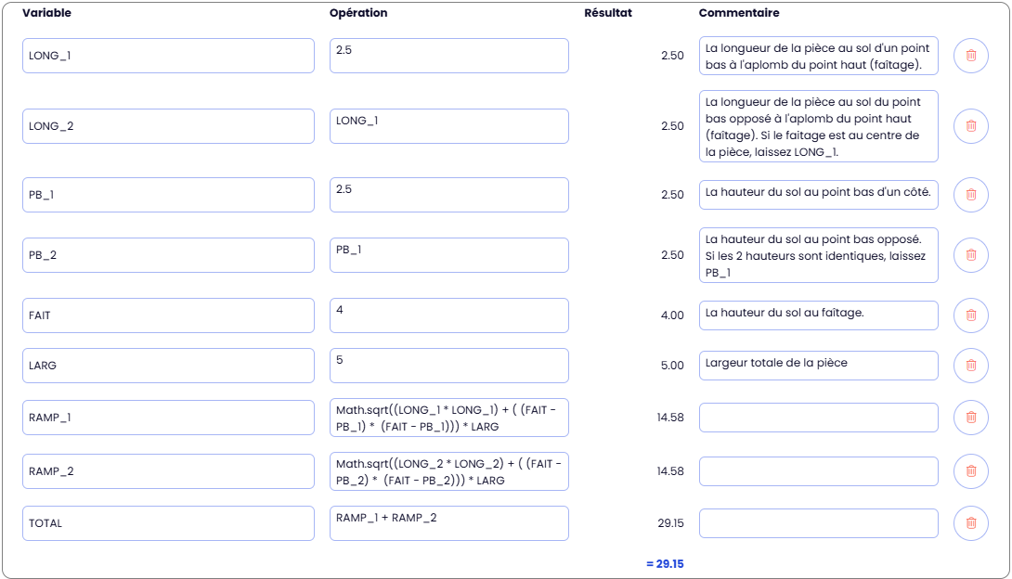
Task: Click trash icon next to RAMP_2
Action: pyautogui.click(x=970, y=471)
